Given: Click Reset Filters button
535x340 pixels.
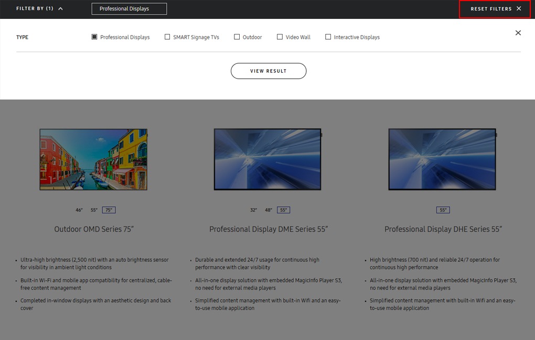Looking at the screenshot, I should coord(495,9).
